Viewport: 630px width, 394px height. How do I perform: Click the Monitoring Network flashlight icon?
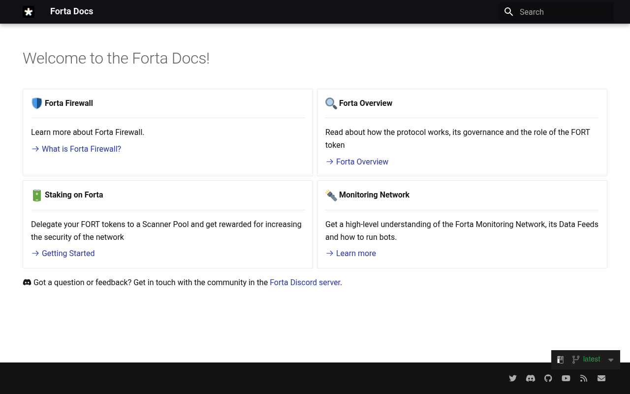pyautogui.click(x=331, y=195)
